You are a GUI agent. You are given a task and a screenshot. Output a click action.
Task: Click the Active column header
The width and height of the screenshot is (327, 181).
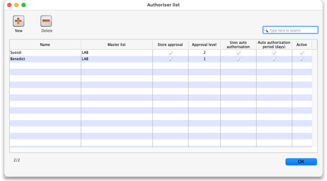(x=302, y=44)
